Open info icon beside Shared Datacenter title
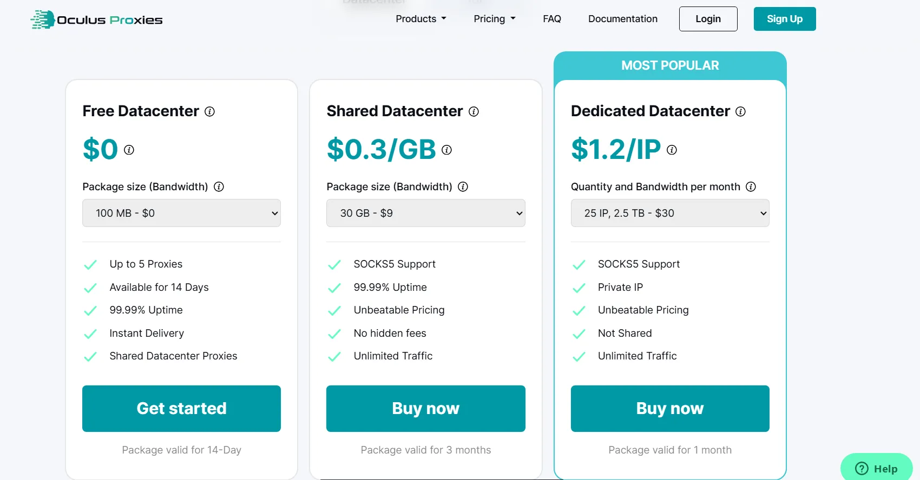Screen dimensions: 920x480 click(474, 111)
